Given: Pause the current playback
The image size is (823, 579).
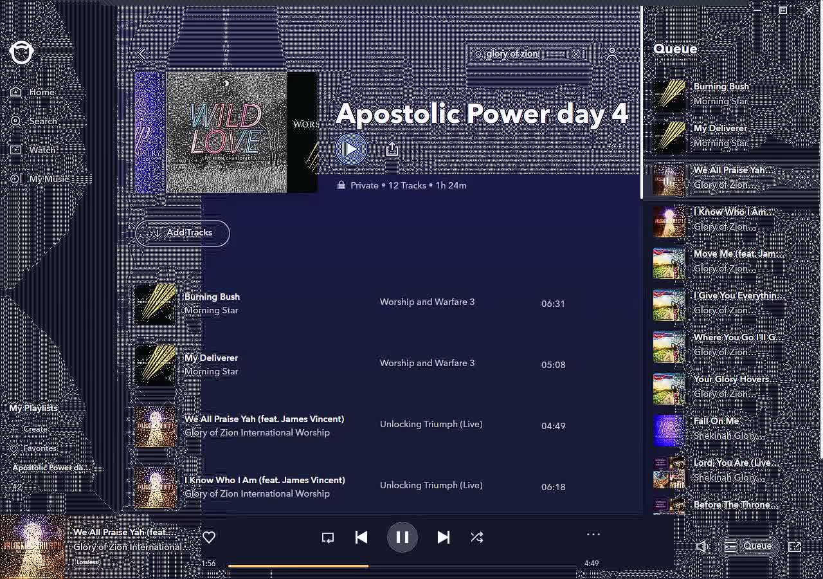Looking at the screenshot, I should coord(402,537).
